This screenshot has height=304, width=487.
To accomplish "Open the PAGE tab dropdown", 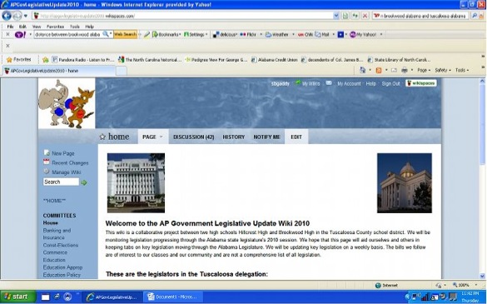I will 153,137.
